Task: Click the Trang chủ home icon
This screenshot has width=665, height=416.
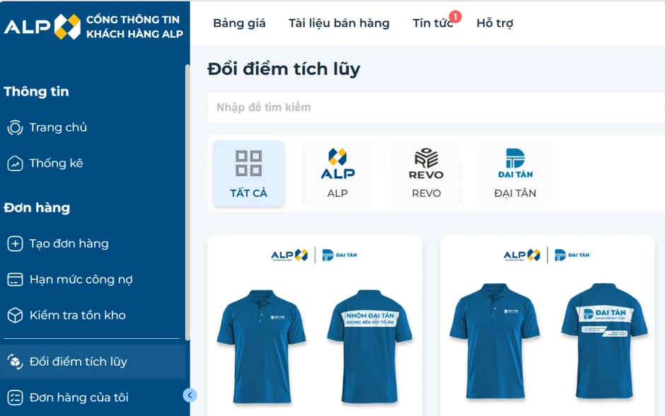Action: 15,127
